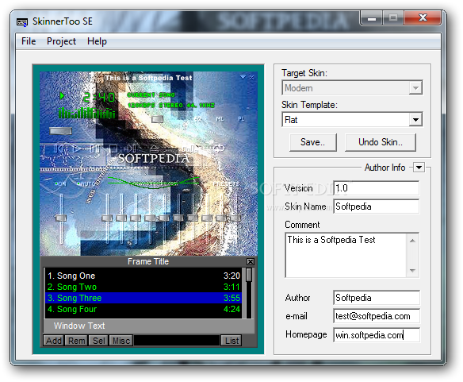Toggle the equalizer ON switch
Screen dimensions: 463x382
tap(60, 183)
